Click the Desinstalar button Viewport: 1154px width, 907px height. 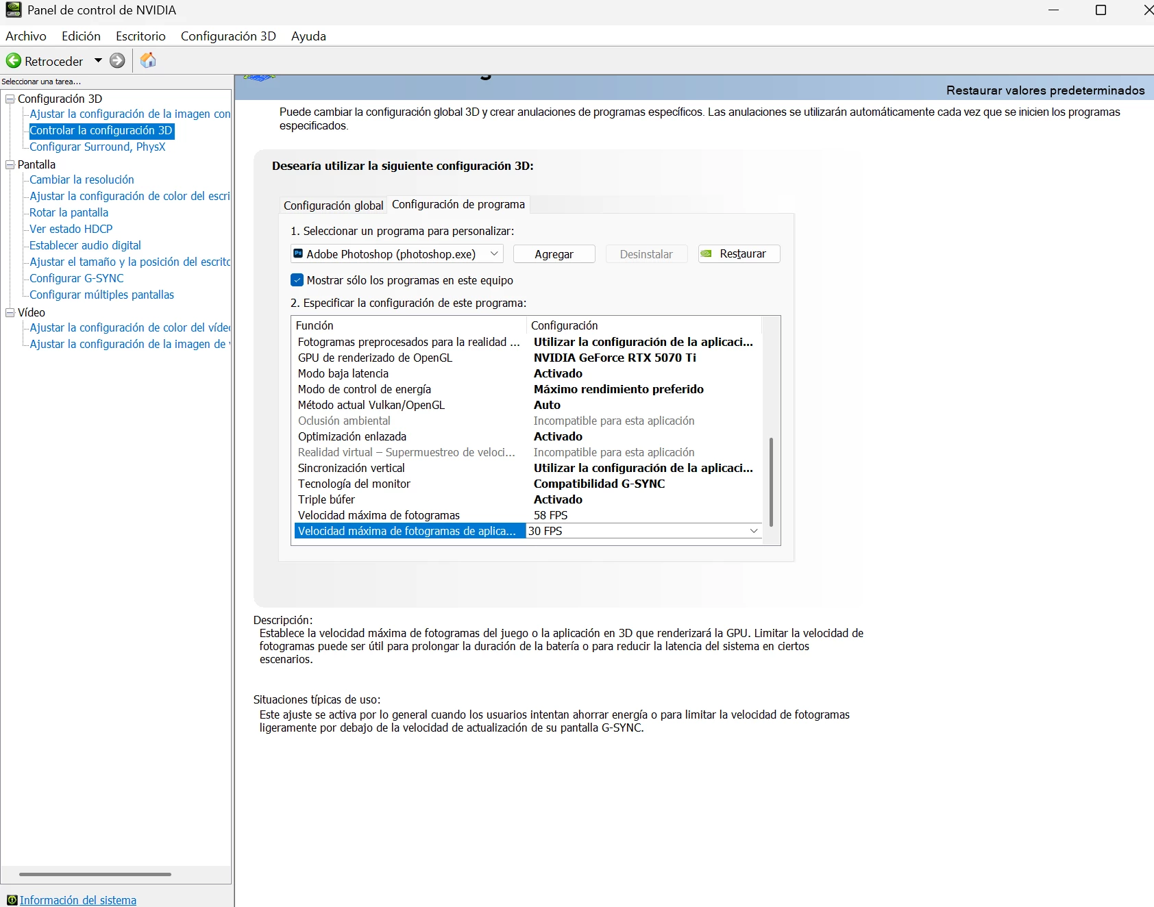click(646, 254)
